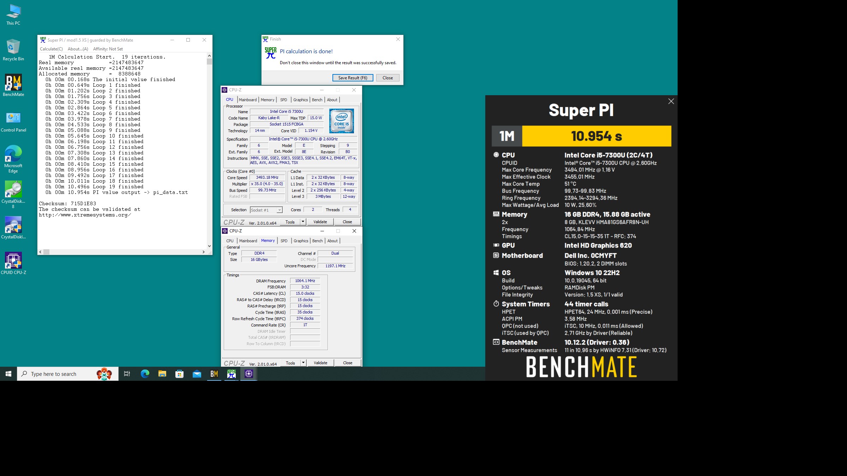Expand Tools dropdown arrow in lower CPU-Z
Viewport: 847px width, 476px height.
[303, 363]
